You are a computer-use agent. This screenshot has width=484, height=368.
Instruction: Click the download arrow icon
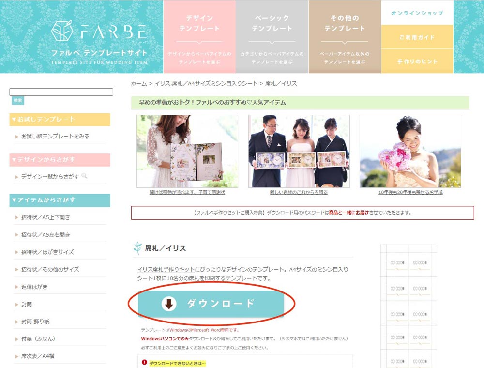169,304
